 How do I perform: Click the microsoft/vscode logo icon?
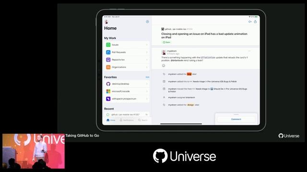pyautogui.click(x=108, y=91)
